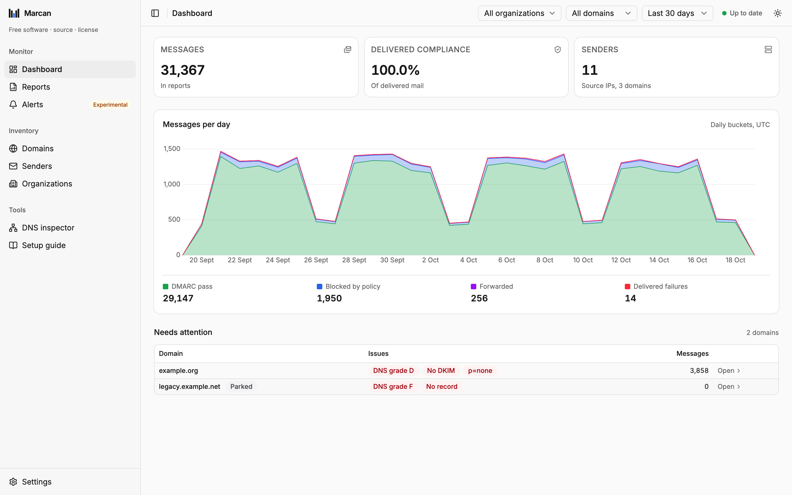Click the Reports file icon
The height and width of the screenshot is (495, 792).
click(13, 87)
